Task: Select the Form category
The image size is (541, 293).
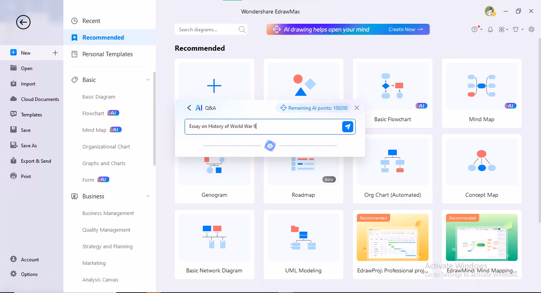Action: click(x=88, y=180)
